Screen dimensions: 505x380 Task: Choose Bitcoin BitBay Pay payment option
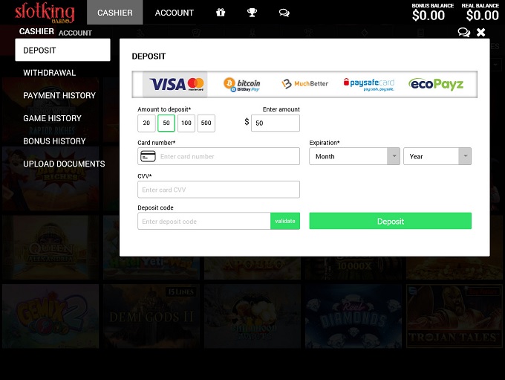242,84
